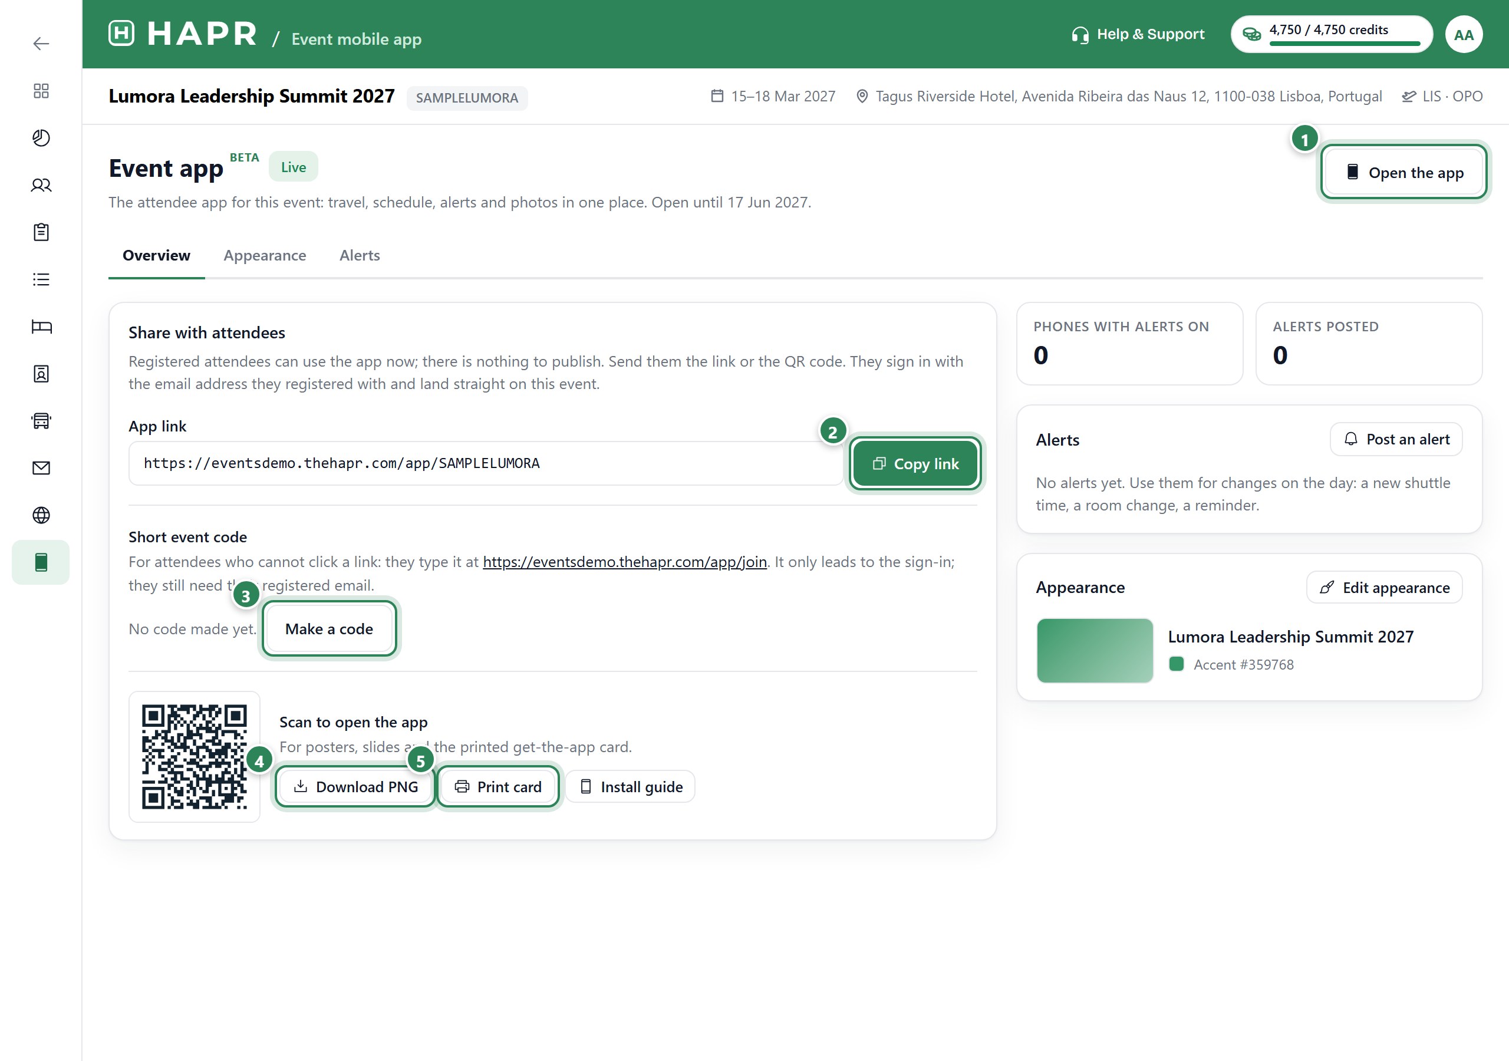
Task: Click the QR code image
Action: coord(195,757)
